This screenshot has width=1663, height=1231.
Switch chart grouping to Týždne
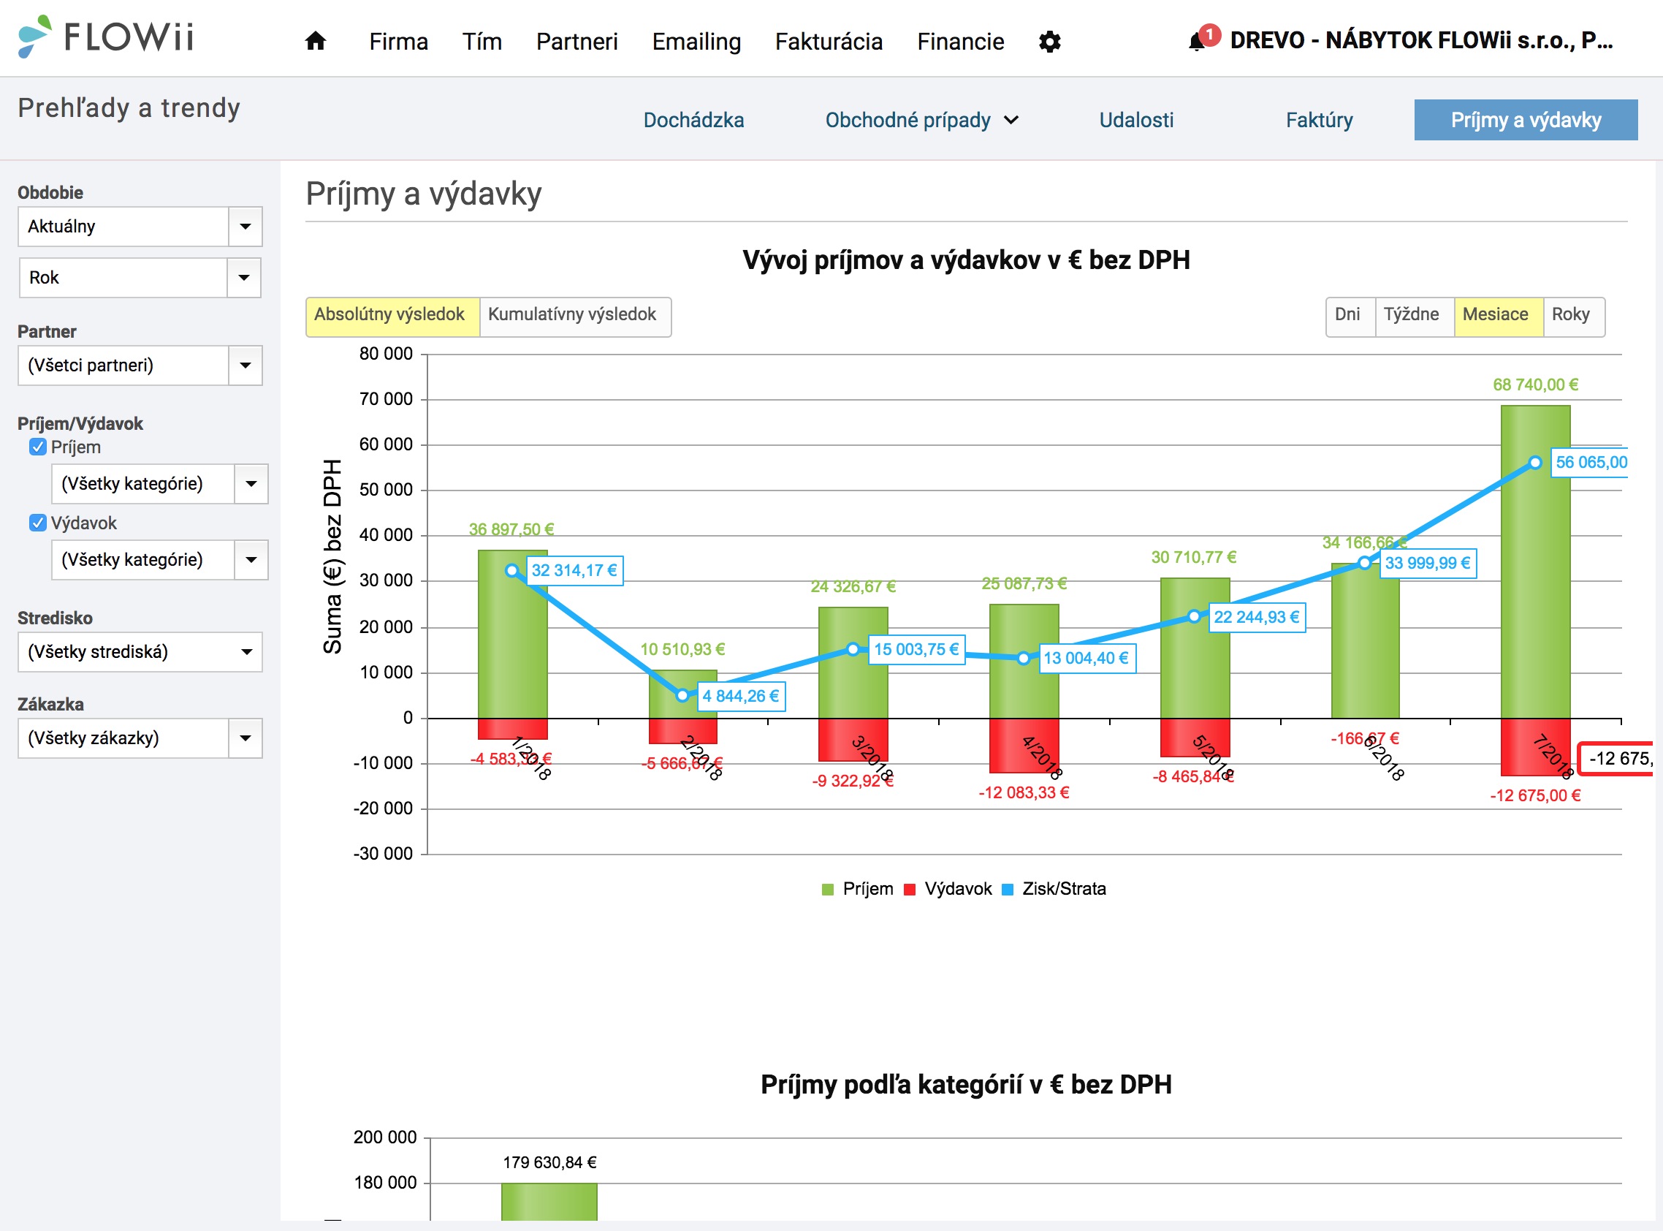click(x=1415, y=316)
